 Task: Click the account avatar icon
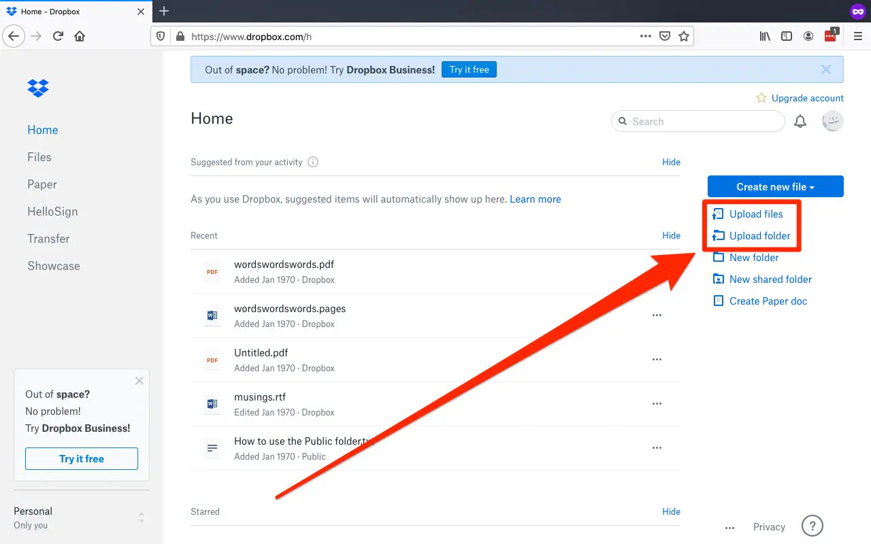point(832,122)
